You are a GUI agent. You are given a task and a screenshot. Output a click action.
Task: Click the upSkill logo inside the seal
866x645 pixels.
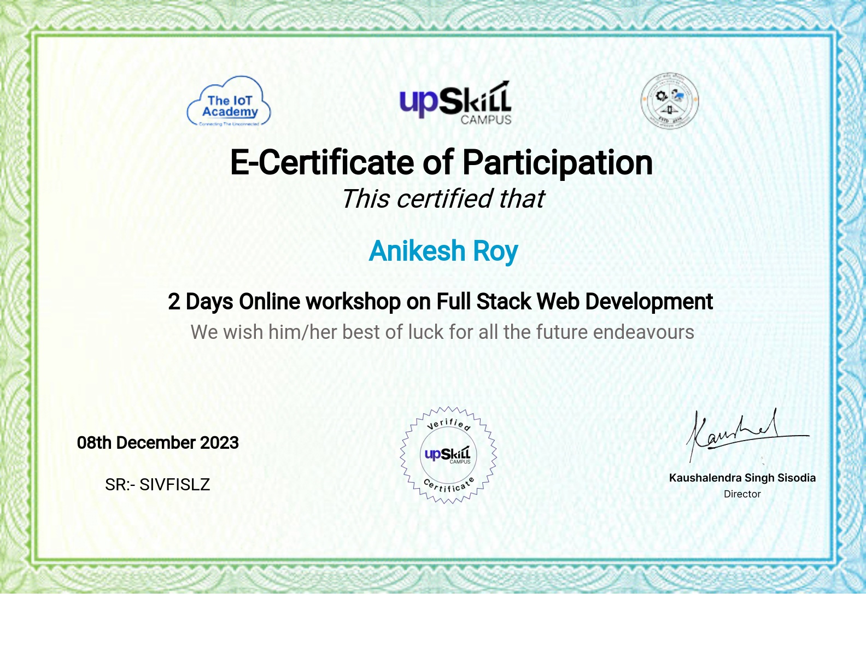point(448,454)
